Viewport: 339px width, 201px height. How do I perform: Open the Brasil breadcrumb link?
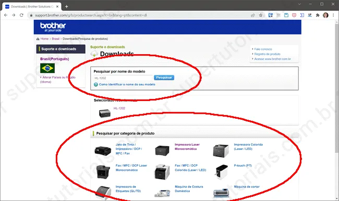(56, 39)
